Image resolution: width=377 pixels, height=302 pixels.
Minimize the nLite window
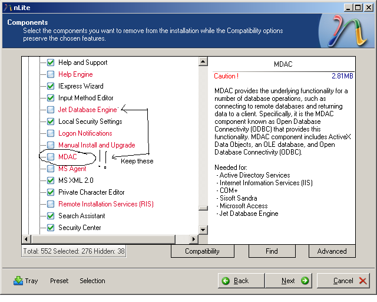click(348, 8)
